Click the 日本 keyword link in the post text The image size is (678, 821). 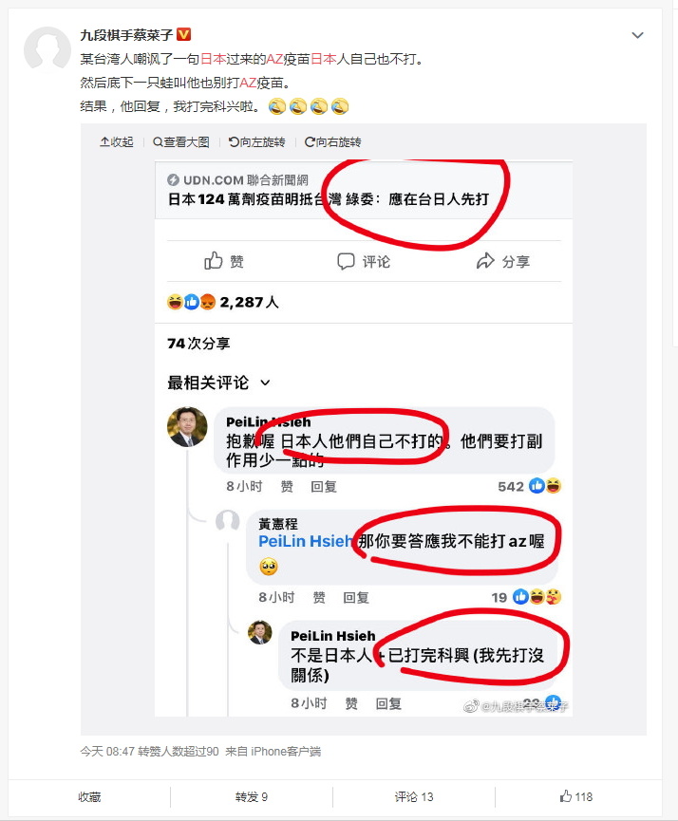pos(214,59)
